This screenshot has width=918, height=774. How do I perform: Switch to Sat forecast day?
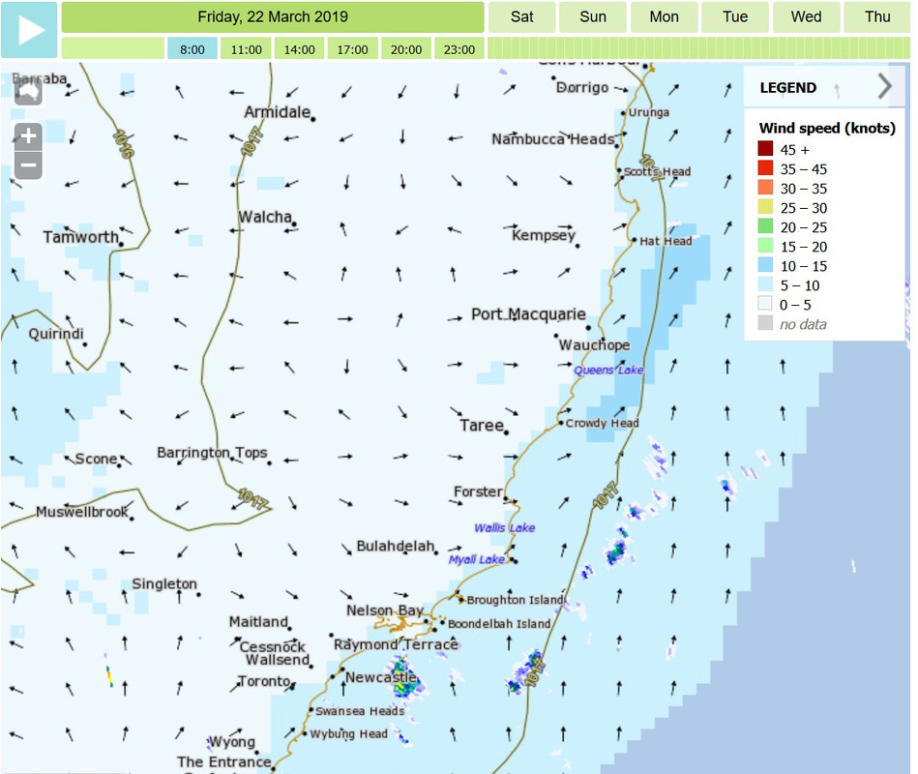click(x=521, y=17)
